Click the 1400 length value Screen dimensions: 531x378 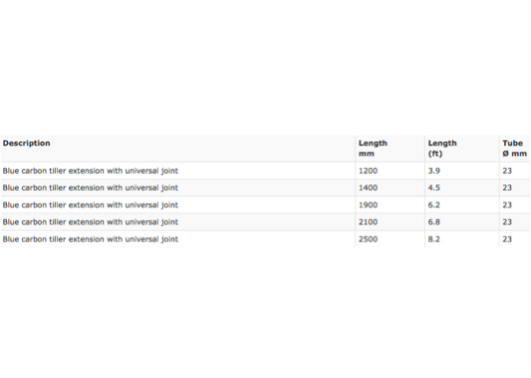(368, 188)
